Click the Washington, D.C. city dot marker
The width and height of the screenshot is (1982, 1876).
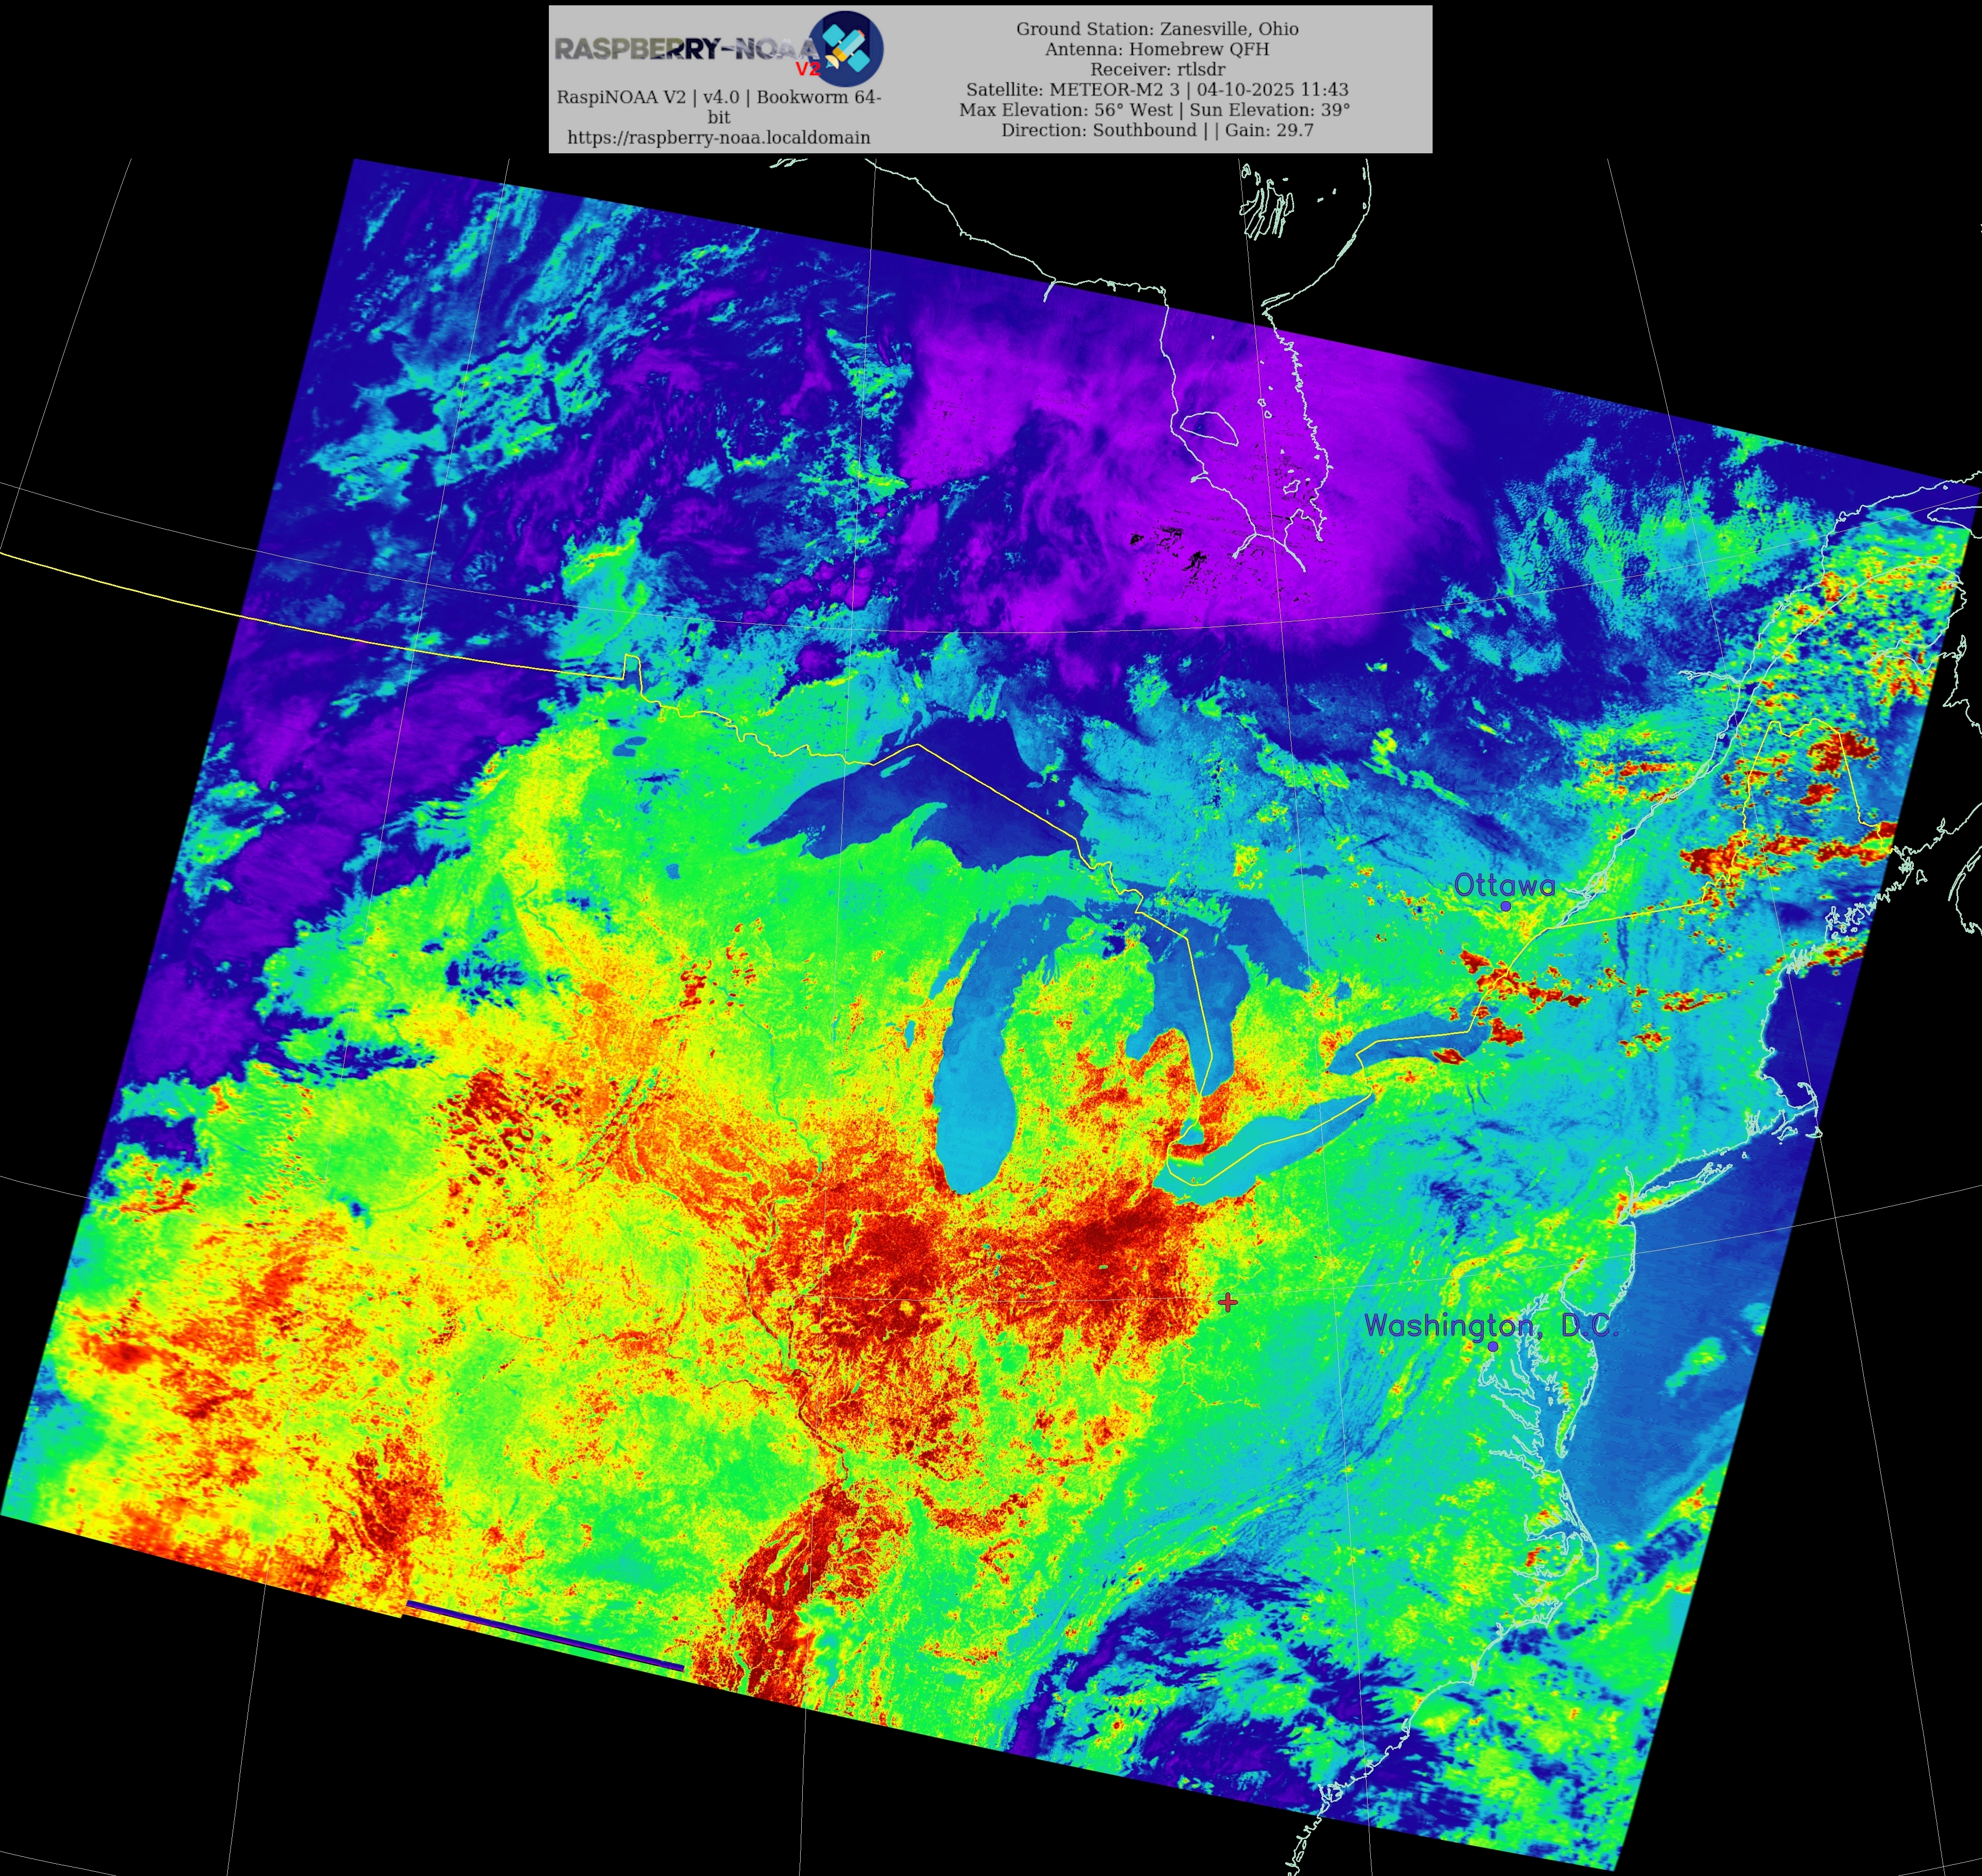tap(1493, 1346)
